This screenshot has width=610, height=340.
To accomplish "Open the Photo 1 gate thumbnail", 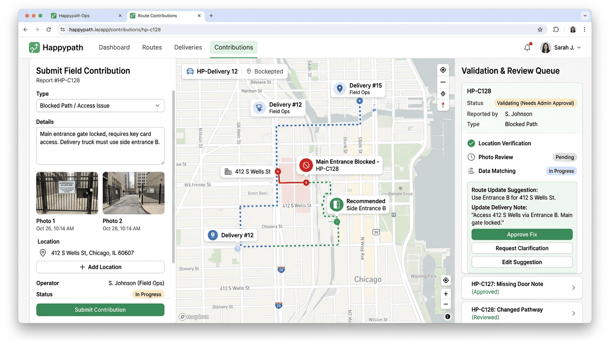I will tap(67, 193).
